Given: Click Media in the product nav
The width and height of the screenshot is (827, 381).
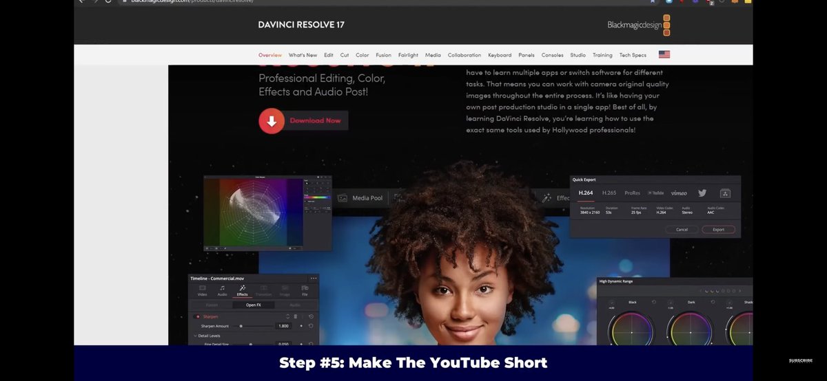Looking at the screenshot, I should coord(433,55).
